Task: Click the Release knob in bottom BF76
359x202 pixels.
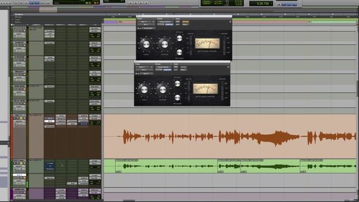Action: [177, 98]
